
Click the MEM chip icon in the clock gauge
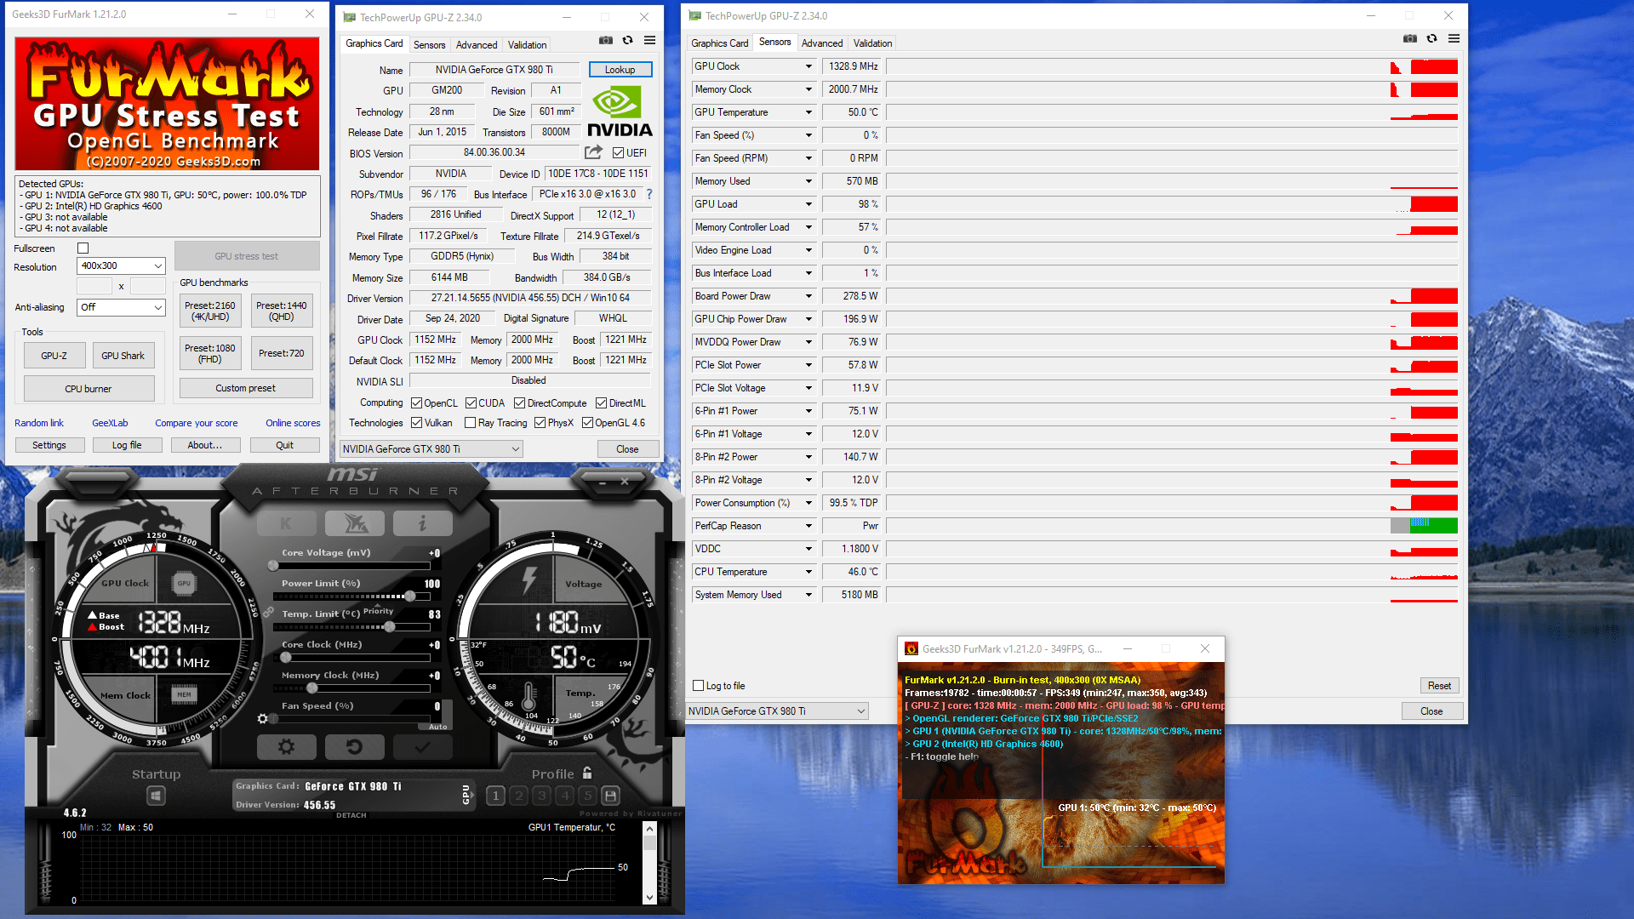coord(184,694)
